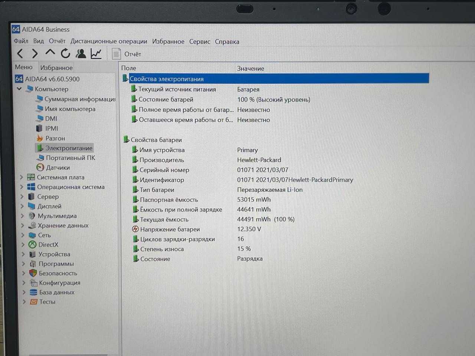The image size is (475, 356).
Task: Select the Дисплей monitor icon
Action: click(32, 206)
